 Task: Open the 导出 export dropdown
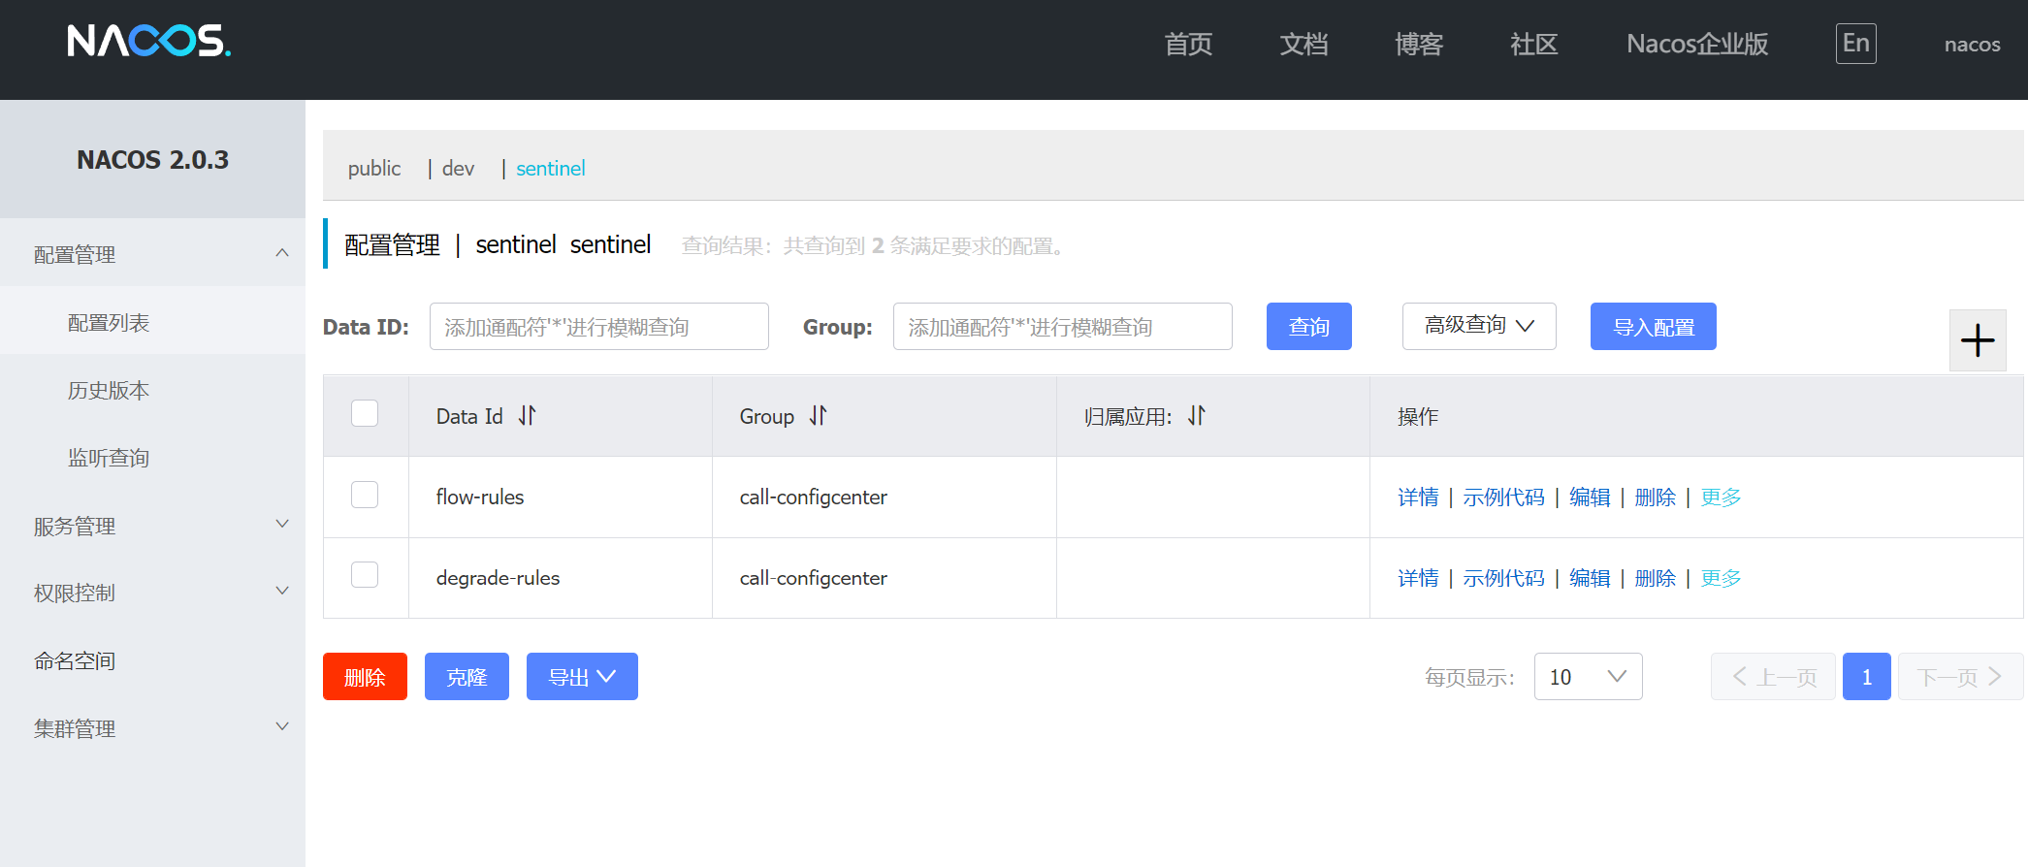click(582, 677)
